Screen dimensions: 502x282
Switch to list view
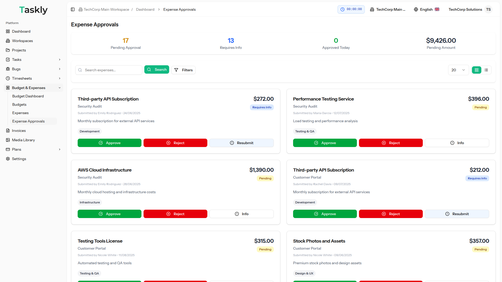pos(486,70)
